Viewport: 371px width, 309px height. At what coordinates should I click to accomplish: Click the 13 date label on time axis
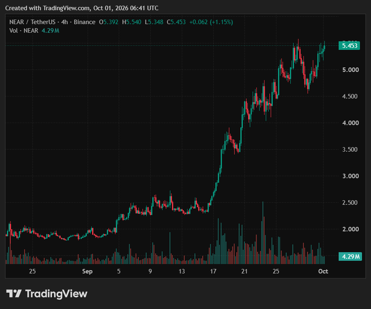[x=182, y=271]
